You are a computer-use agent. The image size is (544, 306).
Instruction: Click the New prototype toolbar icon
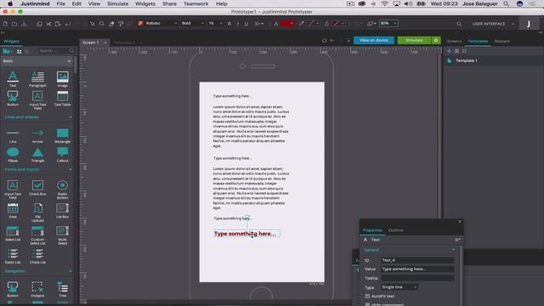click(x=5, y=24)
